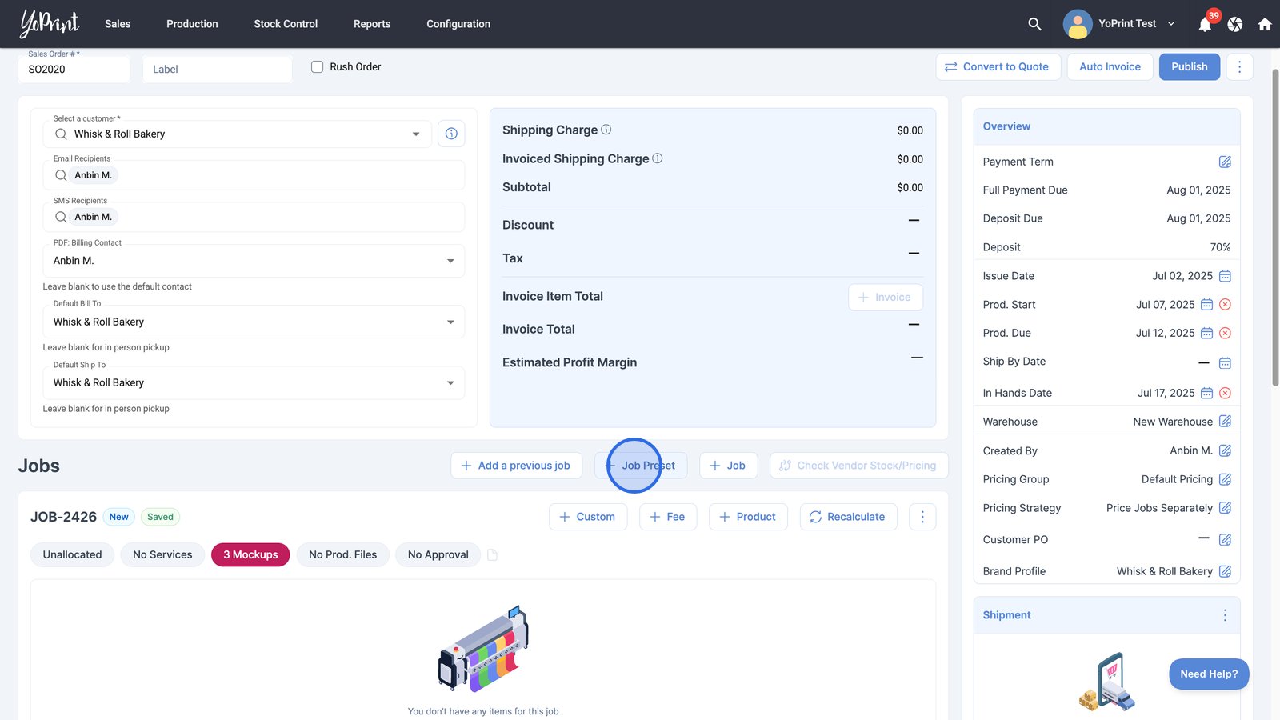Screen dimensions: 1280x720
Task: Click the customer info icon
Action: [451, 134]
